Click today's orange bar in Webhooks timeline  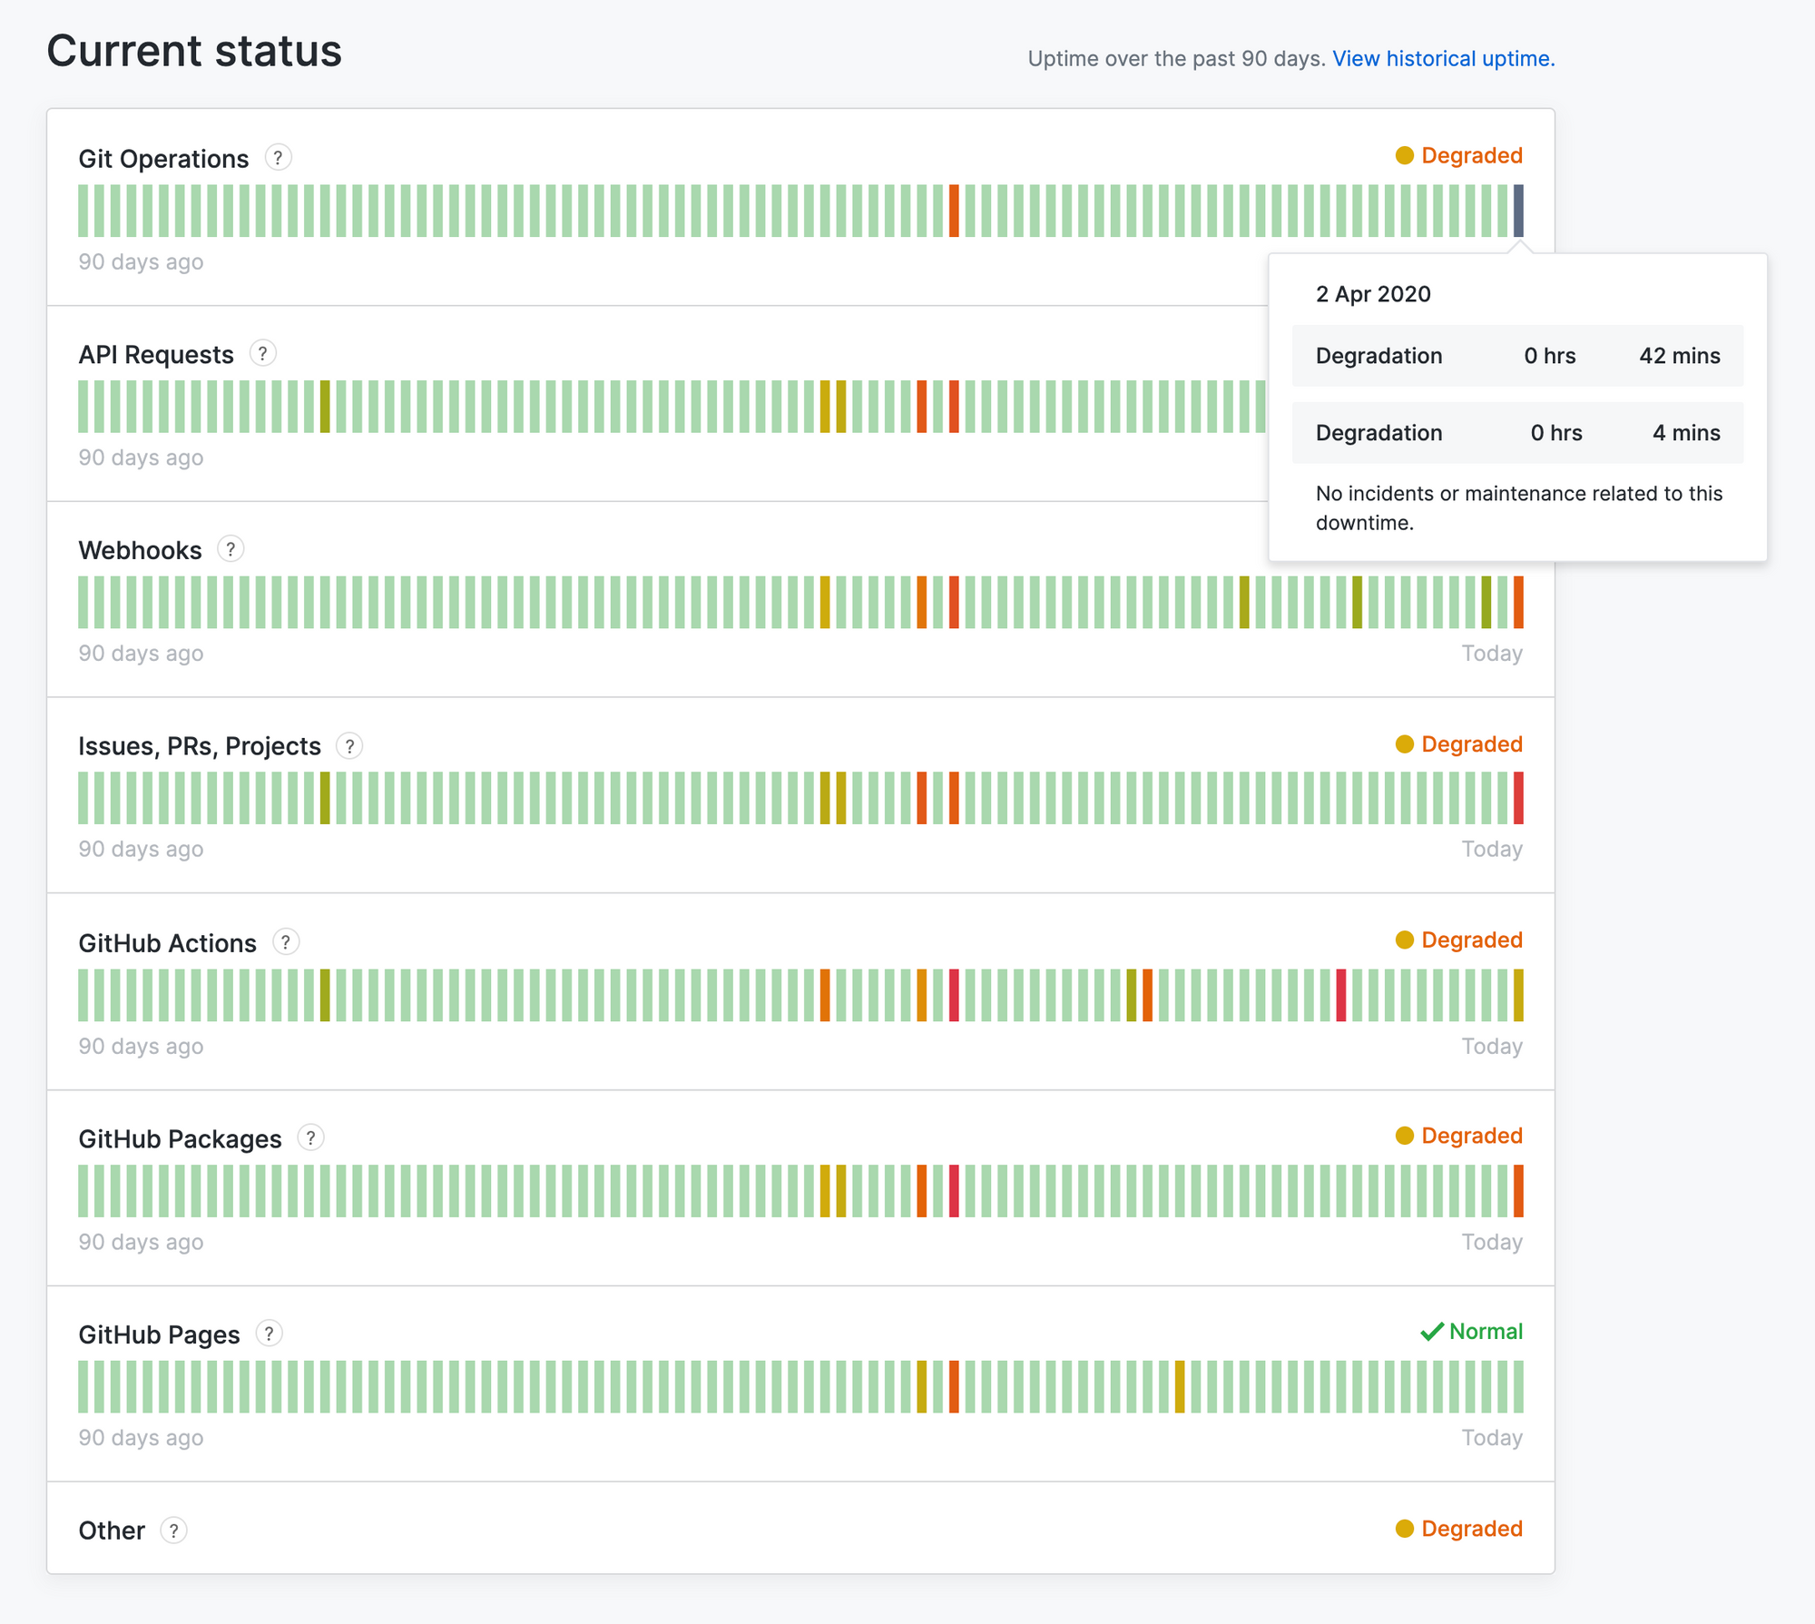point(1518,602)
